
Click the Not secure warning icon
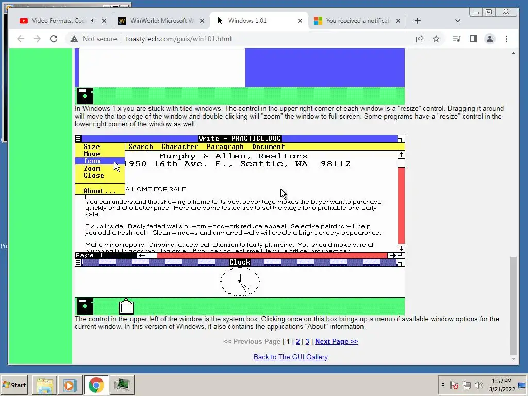point(74,39)
